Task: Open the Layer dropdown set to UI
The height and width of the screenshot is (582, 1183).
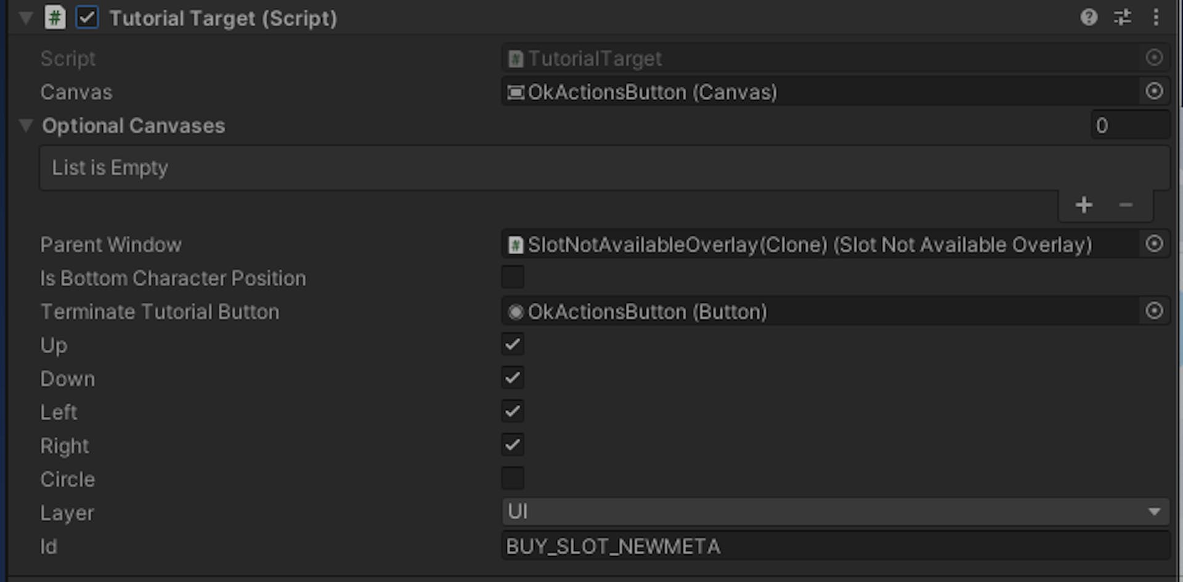Action: [x=835, y=512]
